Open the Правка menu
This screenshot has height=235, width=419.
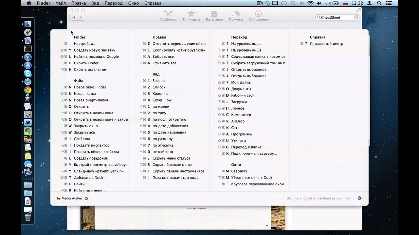point(79,3)
